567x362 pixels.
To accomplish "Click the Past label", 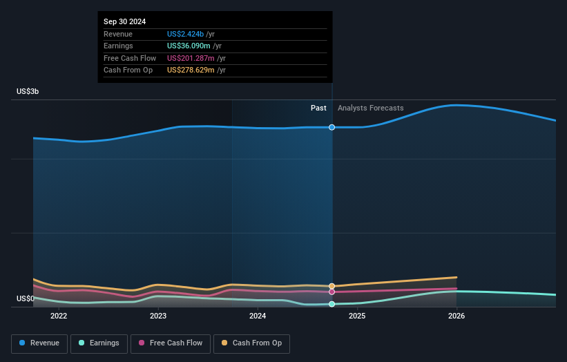I will pos(318,108).
